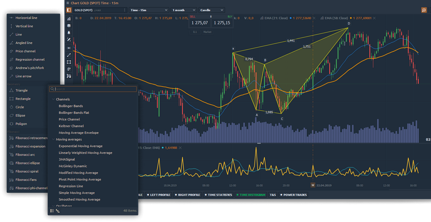Click list view icon in indicator panel
Image resolution: width=431 pixels, height=222 pixels.
pos(52,211)
